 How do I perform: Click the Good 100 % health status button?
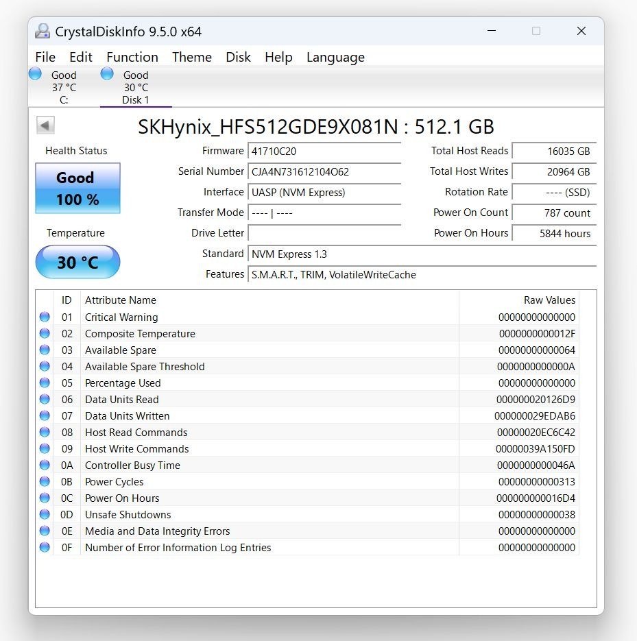tap(77, 188)
